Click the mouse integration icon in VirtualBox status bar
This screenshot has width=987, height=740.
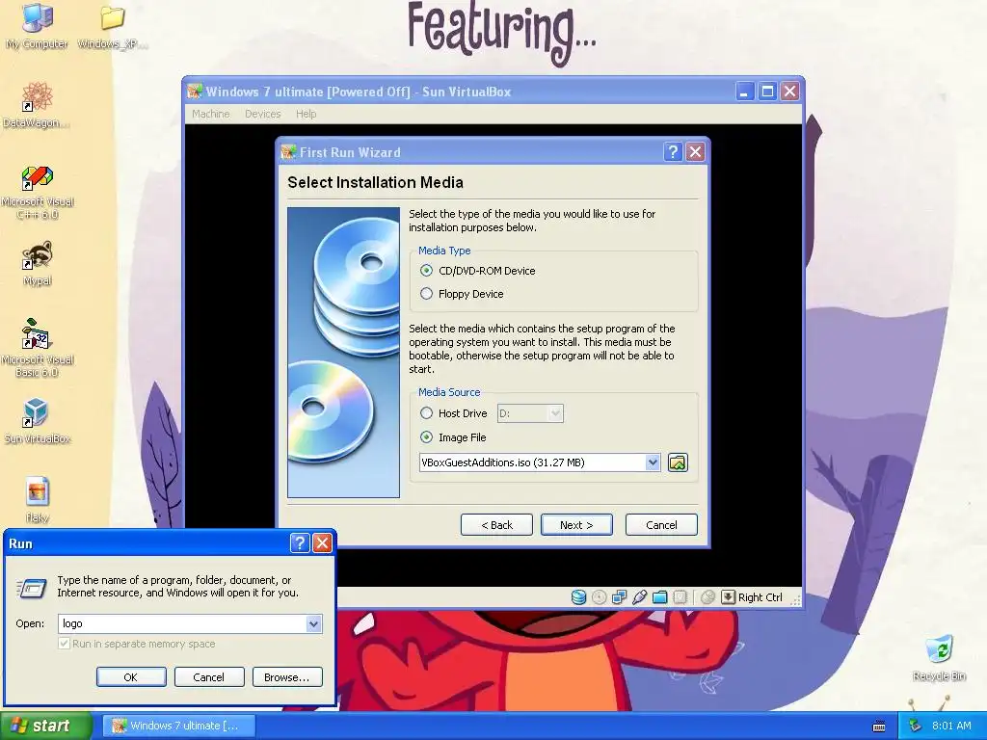click(x=707, y=597)
